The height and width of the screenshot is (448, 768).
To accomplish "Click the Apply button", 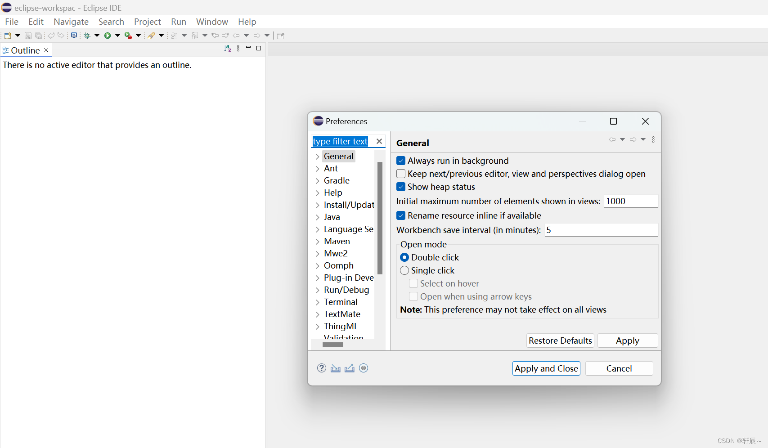I will tap(628, 340).
